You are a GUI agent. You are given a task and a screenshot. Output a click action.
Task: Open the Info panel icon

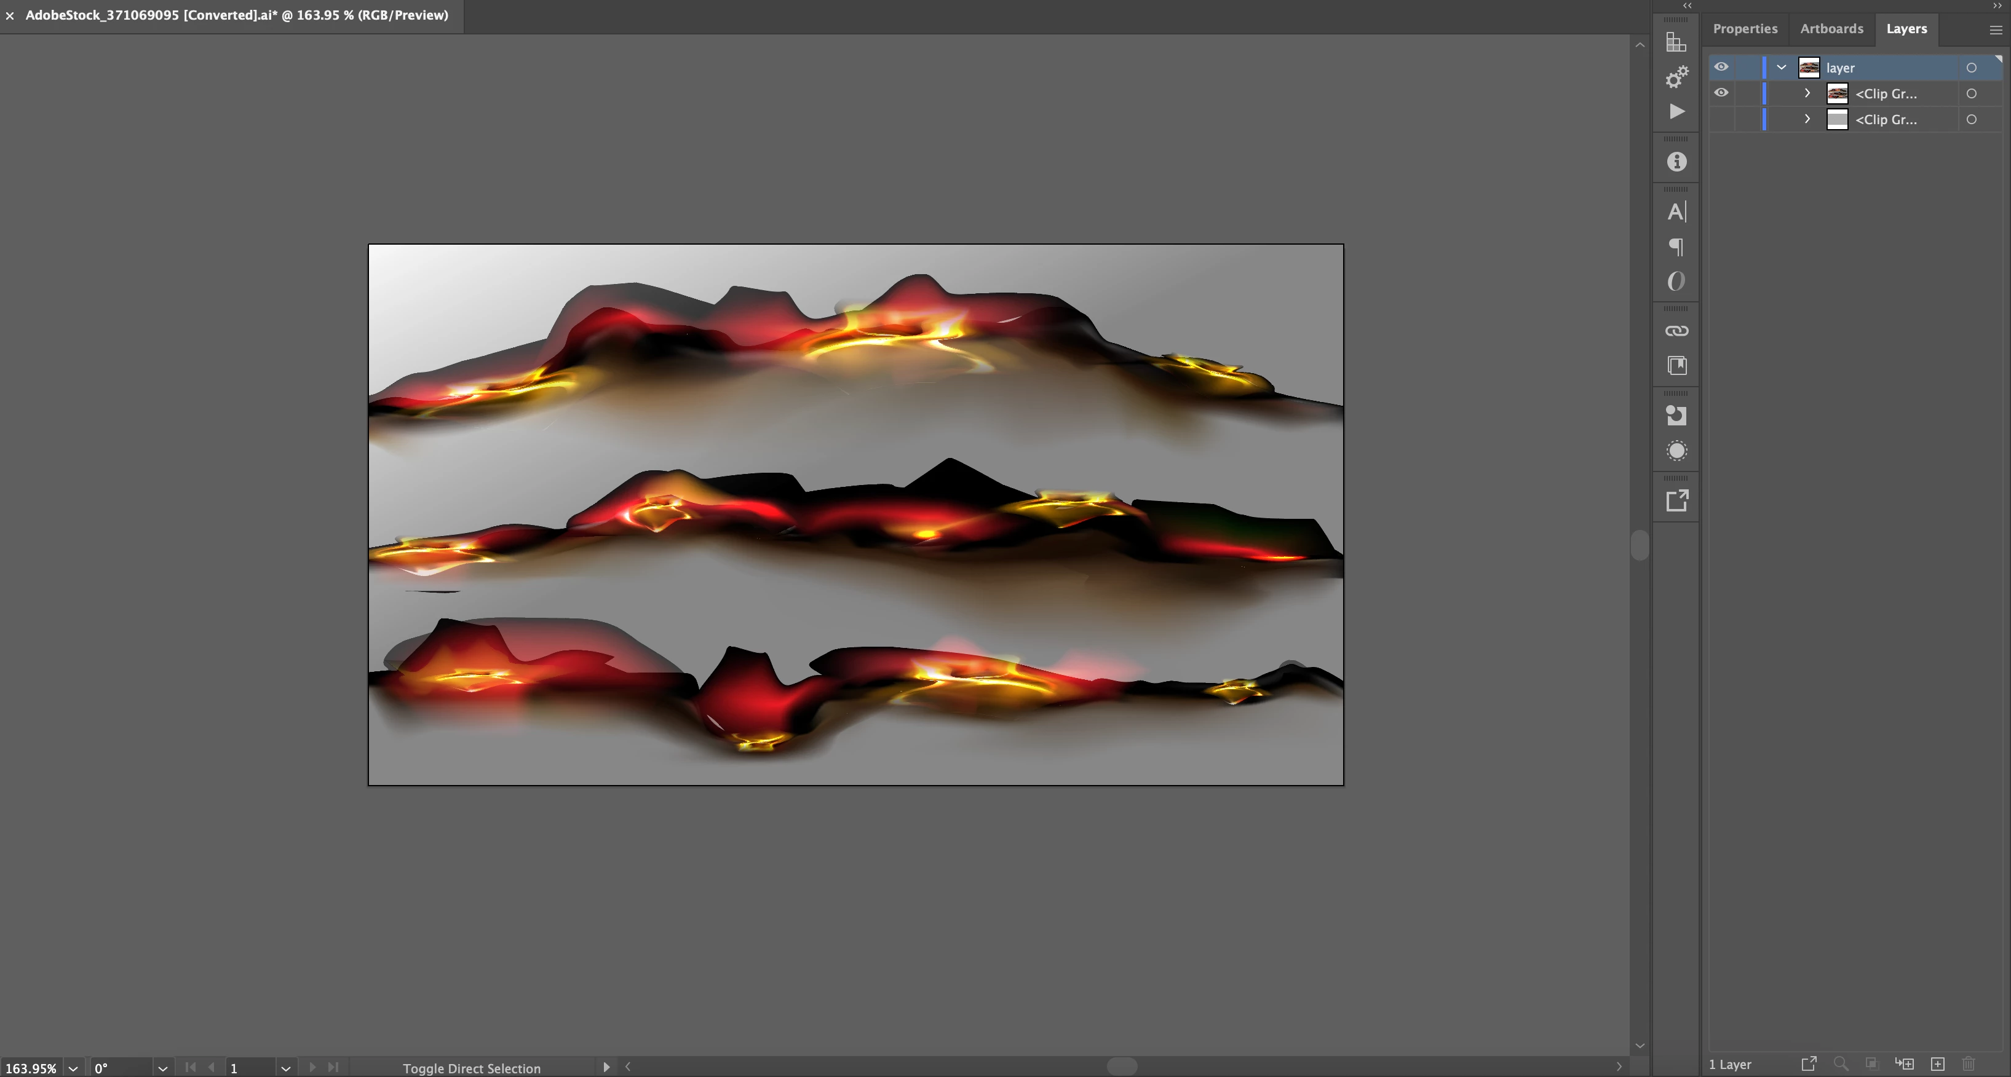[x=1676, y=162]
